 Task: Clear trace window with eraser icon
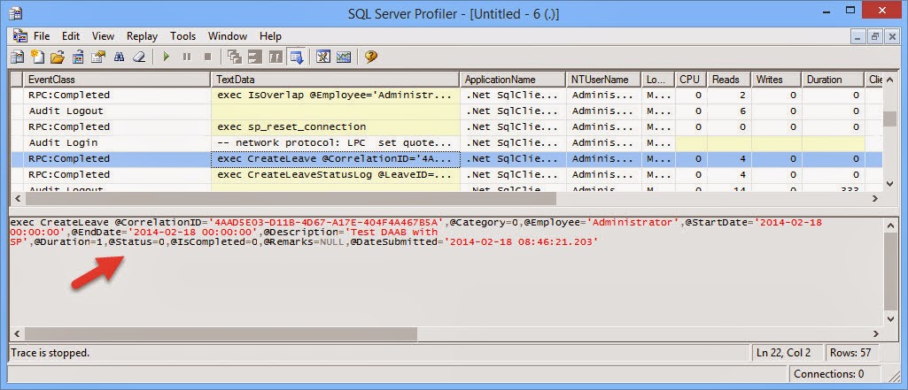(x=139, y=57)
